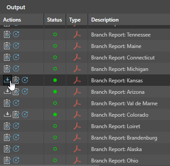Image resolution: width=170 pixels, height=166 pixels.
Task: Rerun the Maine branch report
Action: 16,46
